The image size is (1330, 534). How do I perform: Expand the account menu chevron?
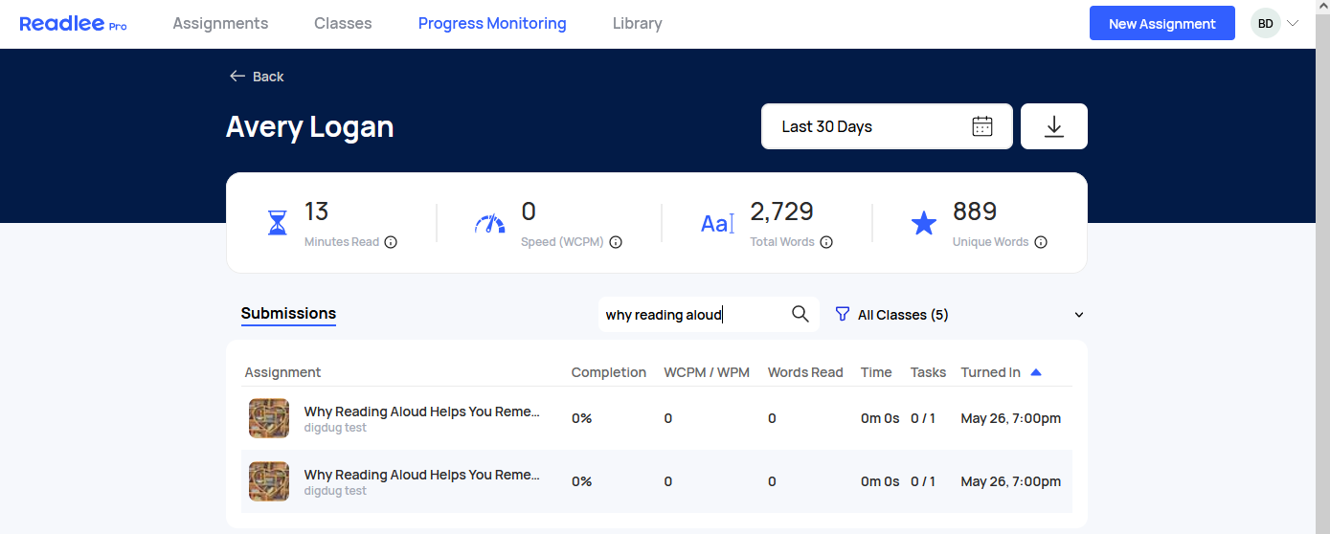1293,24
